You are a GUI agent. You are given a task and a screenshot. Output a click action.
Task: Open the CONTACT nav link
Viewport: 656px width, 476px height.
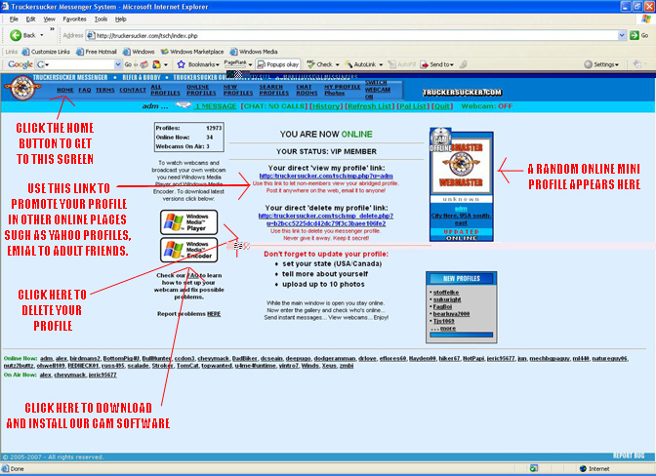133,90
